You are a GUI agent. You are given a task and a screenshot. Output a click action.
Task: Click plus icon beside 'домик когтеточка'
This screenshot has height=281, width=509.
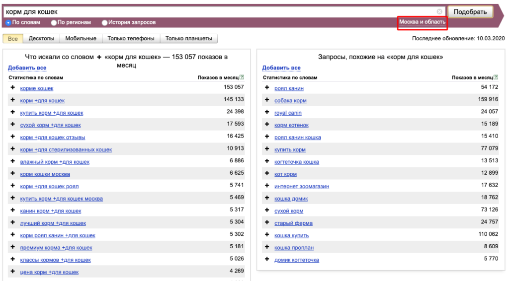click(x=267, y=259)
